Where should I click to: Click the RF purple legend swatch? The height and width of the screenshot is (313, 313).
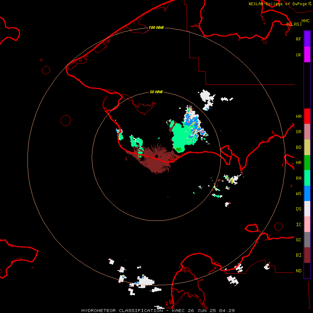tap(307, 39)
